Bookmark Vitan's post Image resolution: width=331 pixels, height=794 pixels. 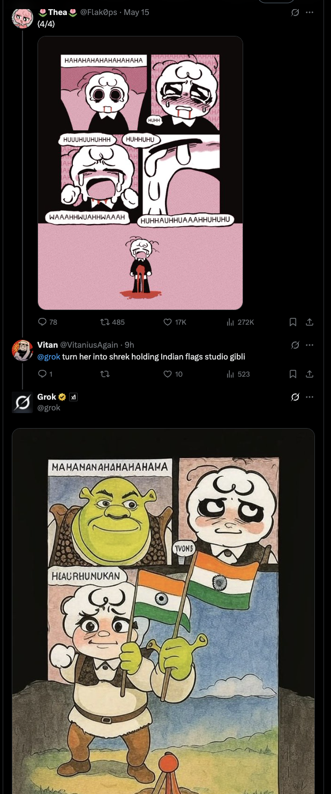tap(293, 374)
